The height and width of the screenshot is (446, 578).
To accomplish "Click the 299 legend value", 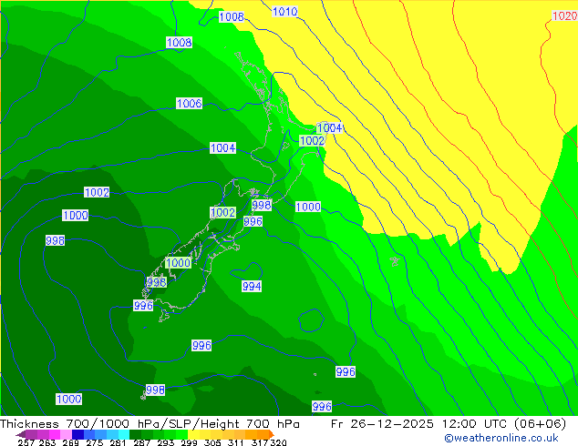I will click(189, 442).
